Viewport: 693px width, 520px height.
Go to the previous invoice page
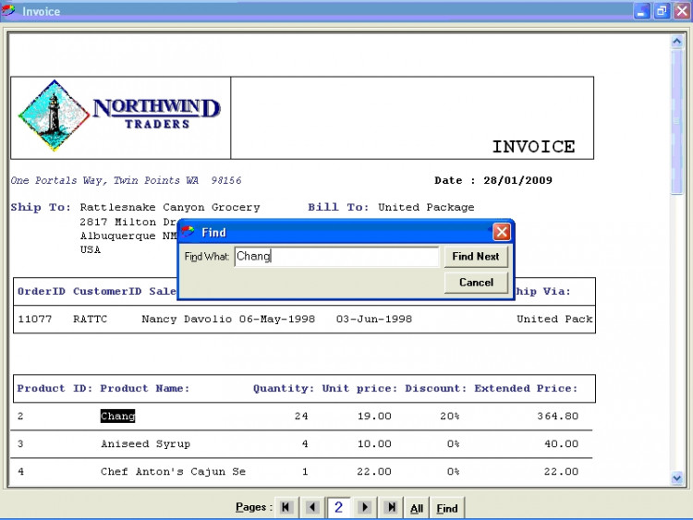(312, 507)
